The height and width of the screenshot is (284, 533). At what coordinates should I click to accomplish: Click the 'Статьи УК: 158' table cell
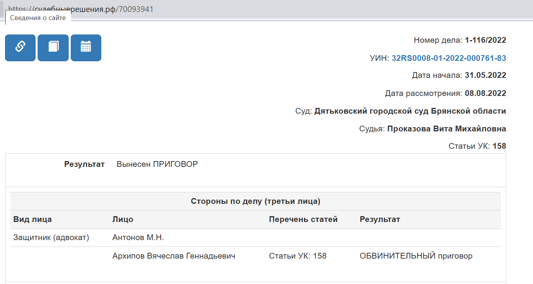[297, 256]
